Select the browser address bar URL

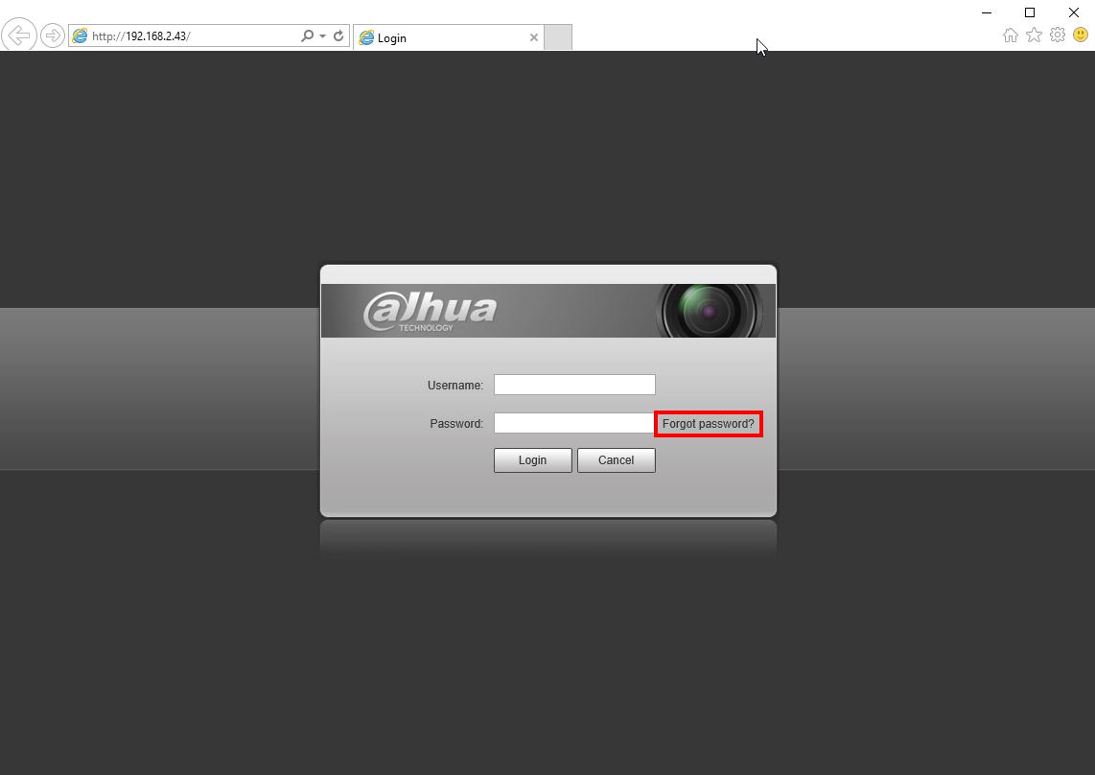(x=173, y=35)
